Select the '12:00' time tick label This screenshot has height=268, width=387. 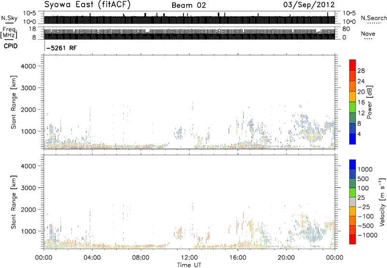(x=189, y=258)
